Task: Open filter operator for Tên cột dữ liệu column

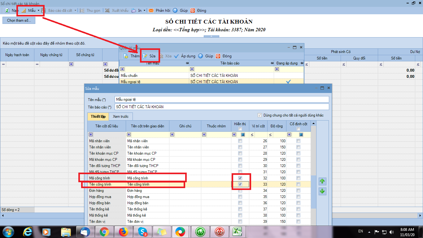Action: tap(91, 135)
